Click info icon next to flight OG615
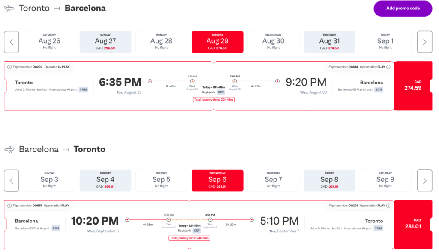This screenshot has height=252, width=439. click(9, 205)
